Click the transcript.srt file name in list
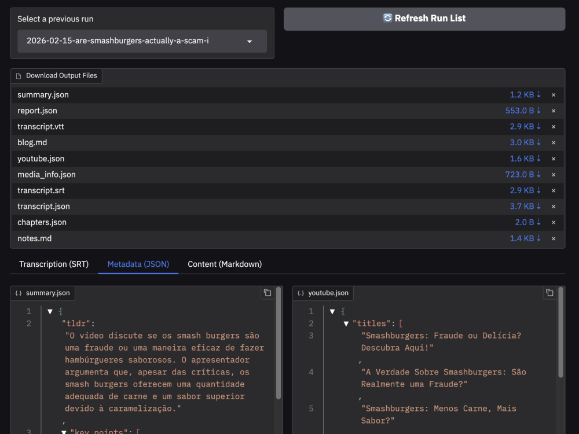This screenshot has height=434, width=579. click(41, 190)
